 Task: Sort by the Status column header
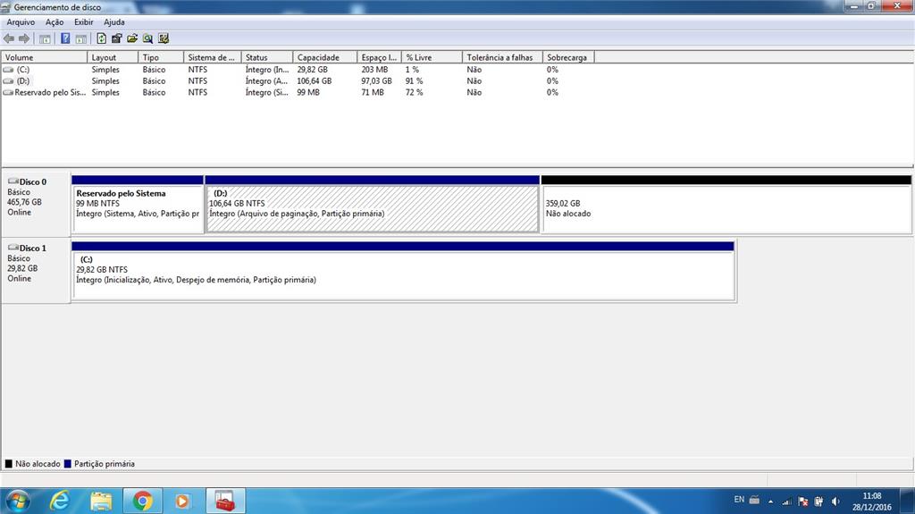click(266, 57)
